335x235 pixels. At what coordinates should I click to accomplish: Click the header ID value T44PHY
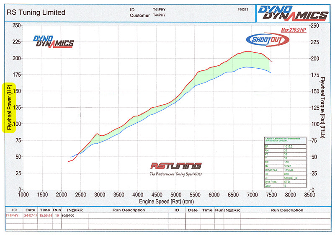[x=159, y=10]
